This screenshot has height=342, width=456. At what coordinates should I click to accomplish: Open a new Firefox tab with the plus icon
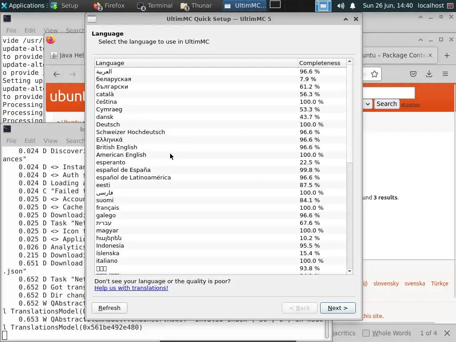point(447,56)
